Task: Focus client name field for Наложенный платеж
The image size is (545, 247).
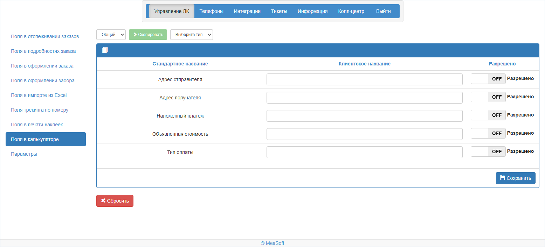Action: [365, 116]
